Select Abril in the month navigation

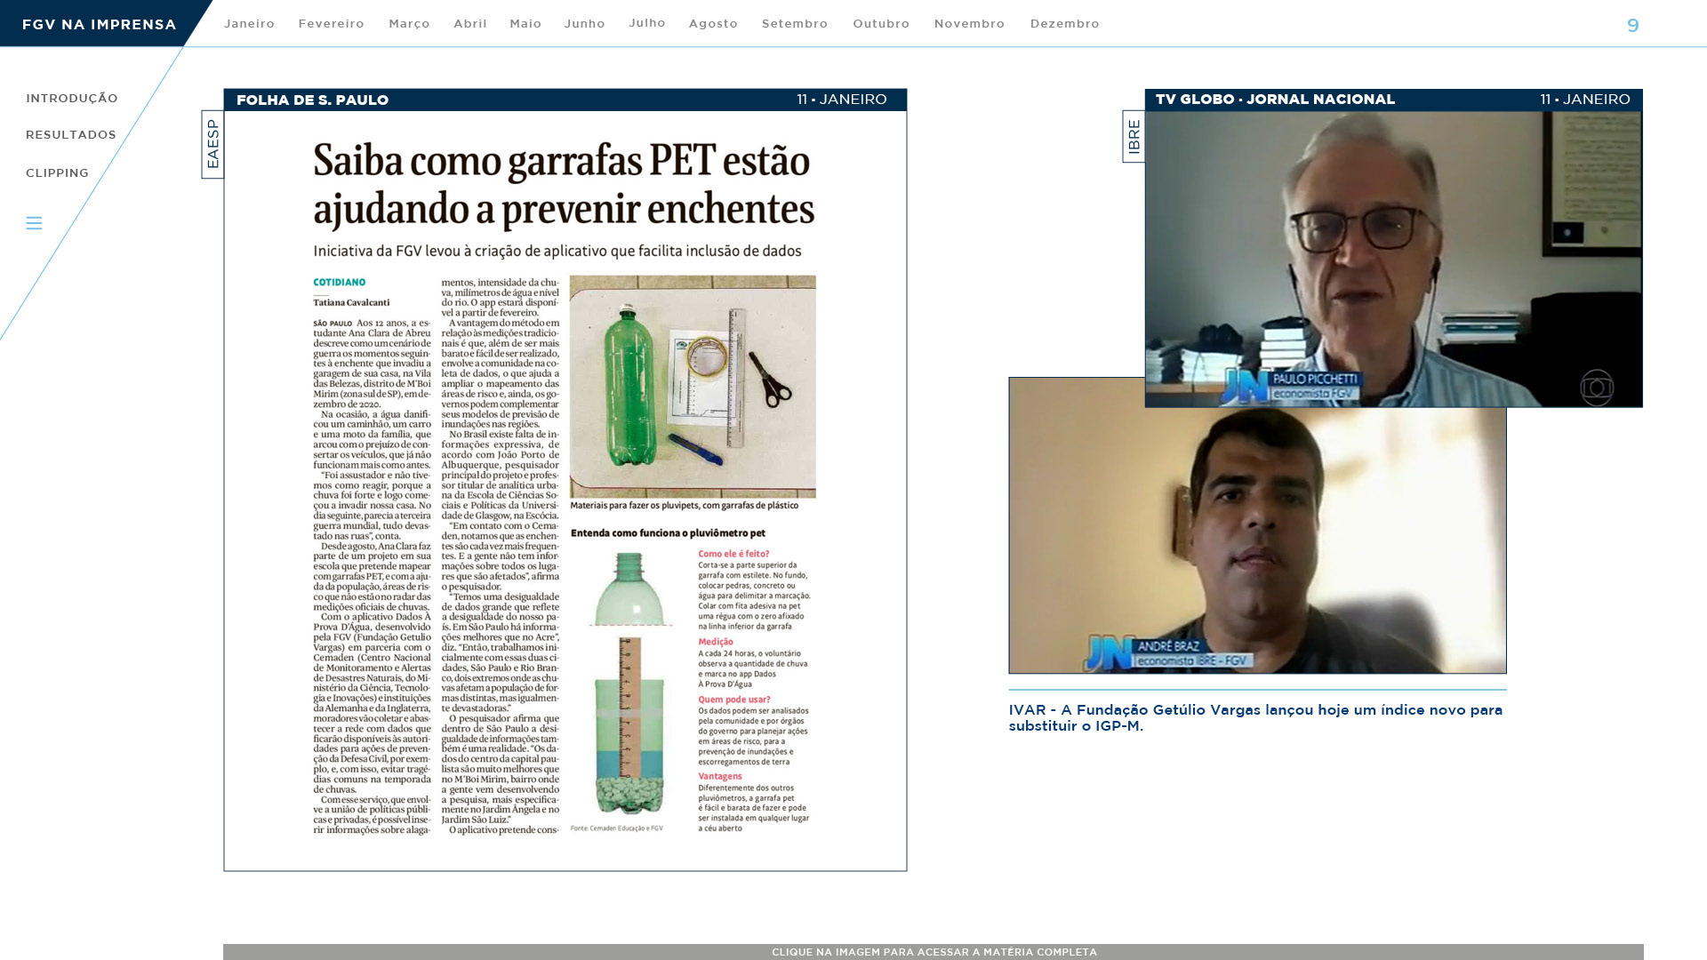pyautogui.click(x=469, y=24)
